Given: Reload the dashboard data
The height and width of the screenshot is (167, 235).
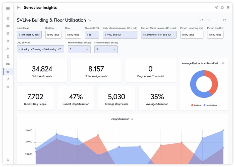Looking at the screenshot, I should [x=202, y=20].
